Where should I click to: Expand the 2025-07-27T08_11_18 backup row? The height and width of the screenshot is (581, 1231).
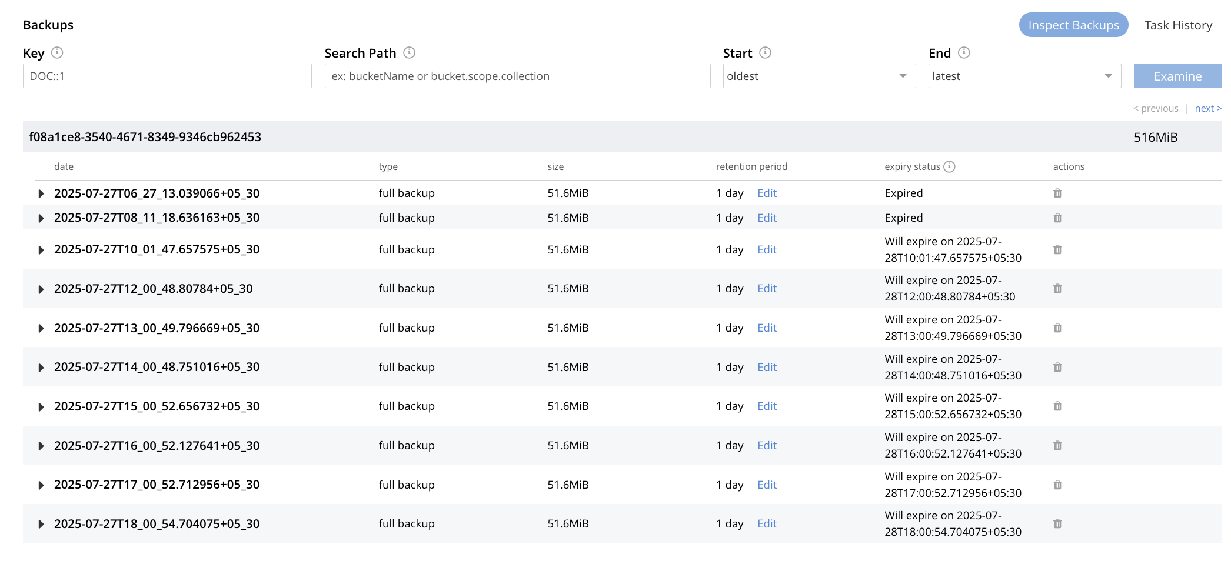[41, 218]
